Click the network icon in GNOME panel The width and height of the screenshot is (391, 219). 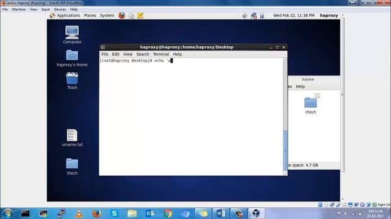pyautogui.click(x=254, y=16)
